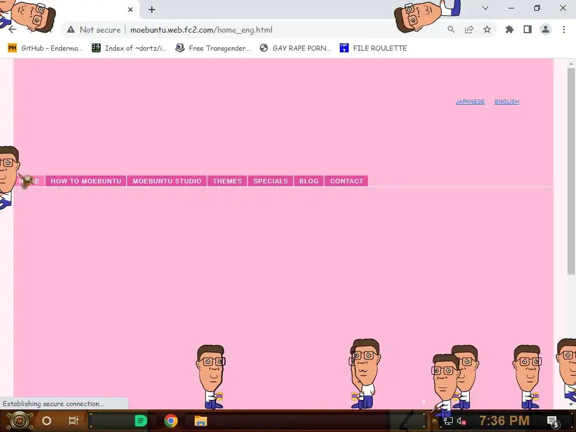Open the green notes app on taskbar

(x=141, y=421)
